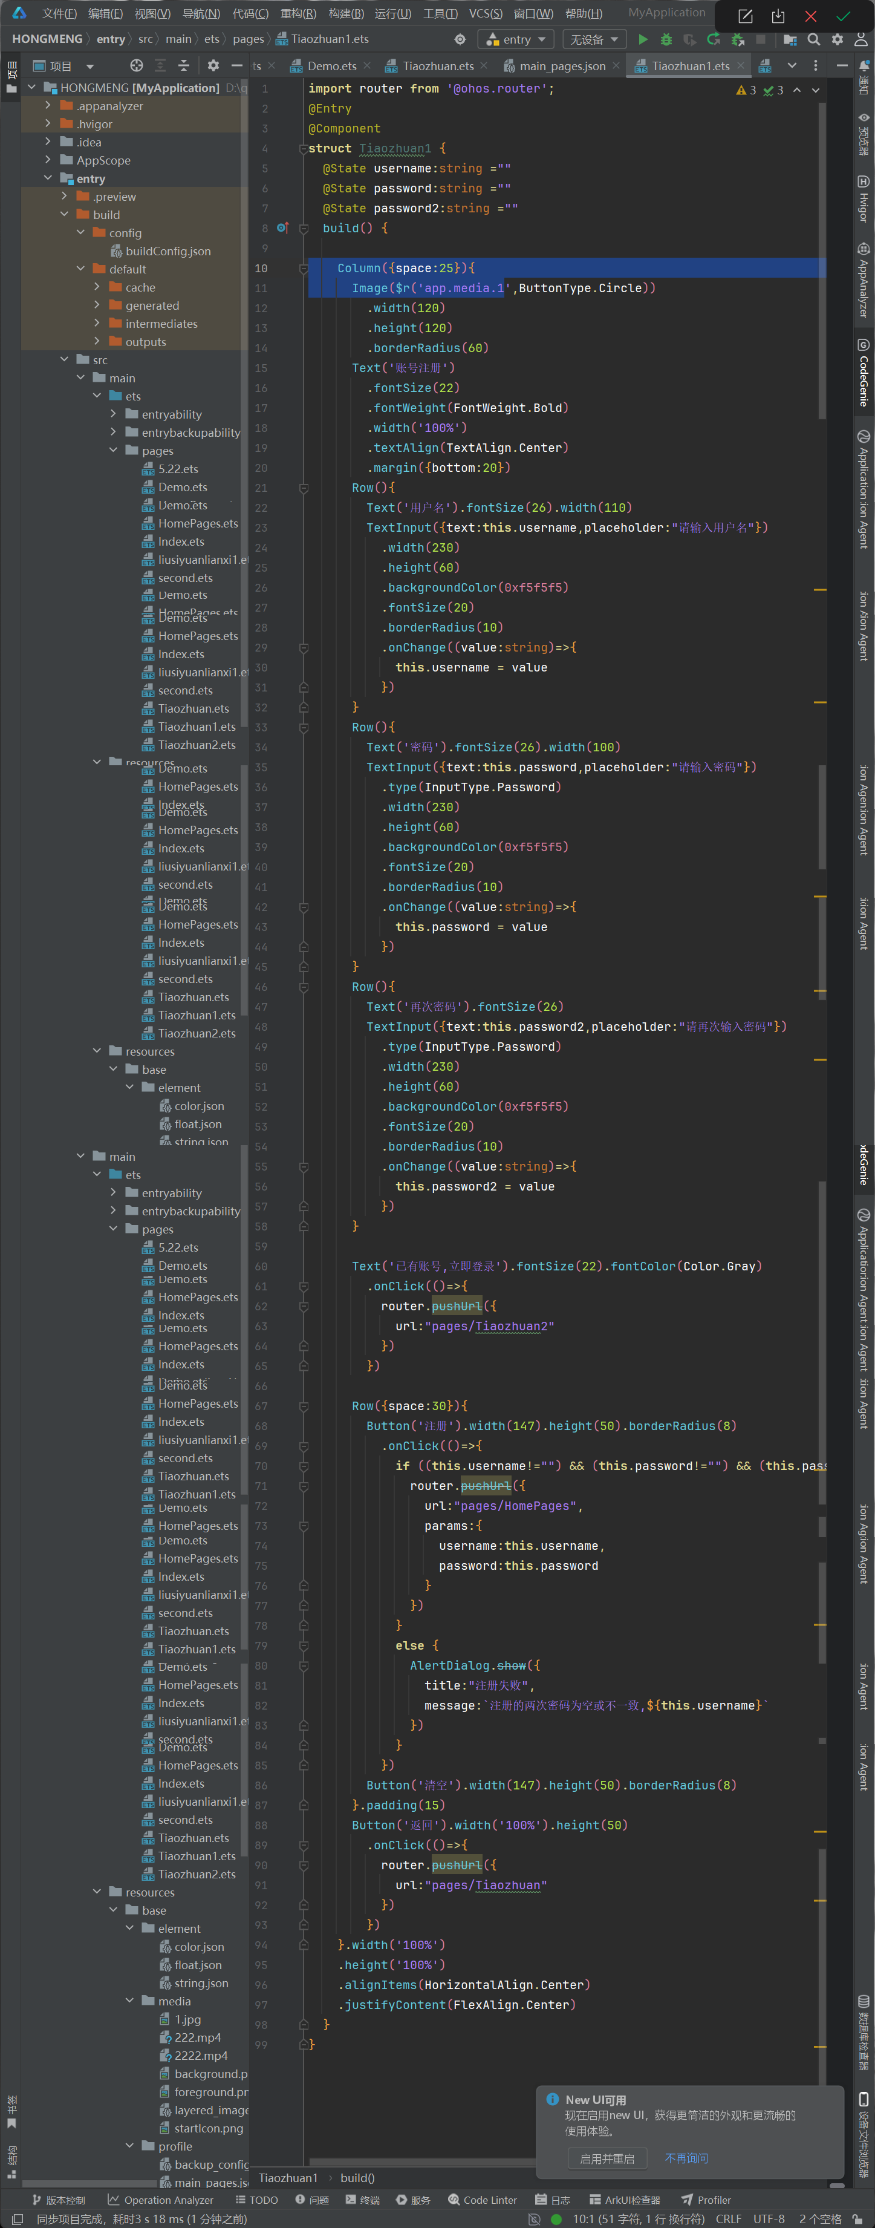Screen dimensions: 875x2228
Task: Open the 构建 build menu
Action: tap(346, 13)
